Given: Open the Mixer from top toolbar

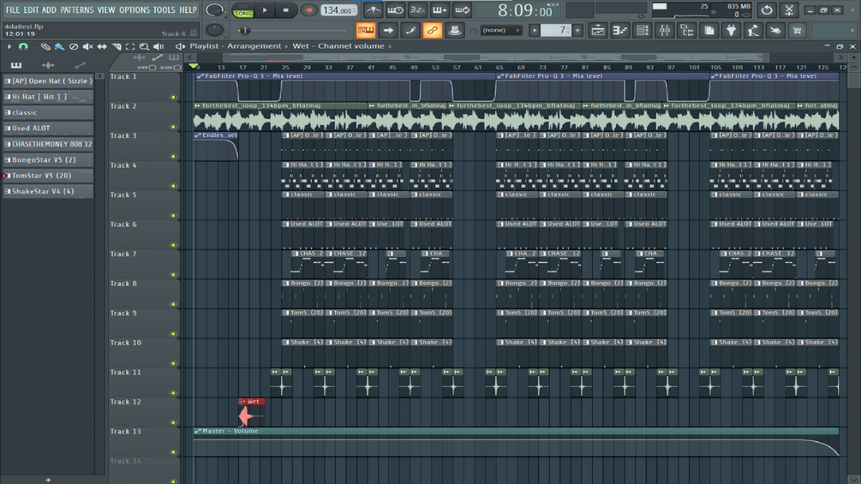Looking at the screenshot, I should coord(665,31).
